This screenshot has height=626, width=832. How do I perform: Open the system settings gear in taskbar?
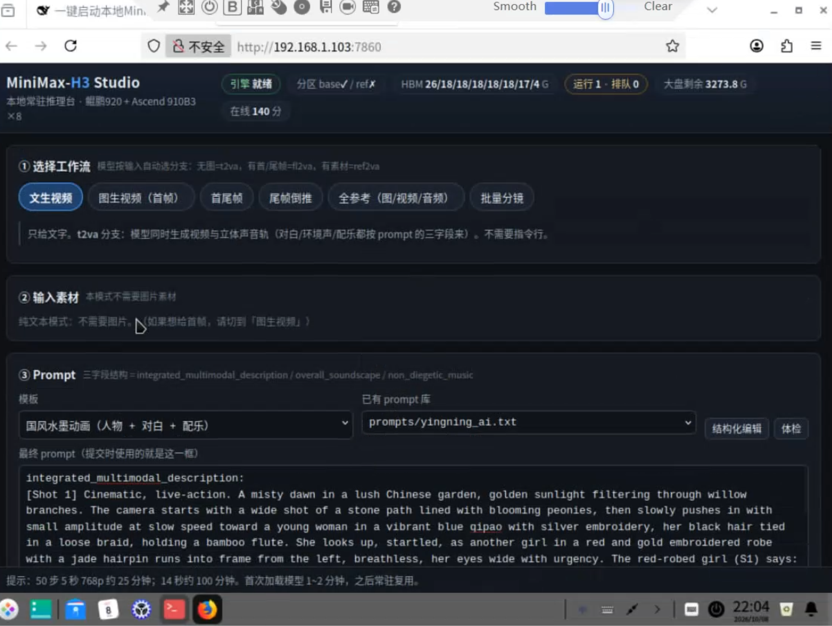(141, 609)
